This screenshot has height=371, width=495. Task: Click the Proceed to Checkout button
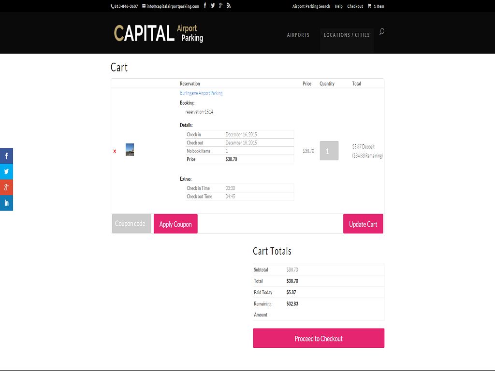(x=319, y=338)
